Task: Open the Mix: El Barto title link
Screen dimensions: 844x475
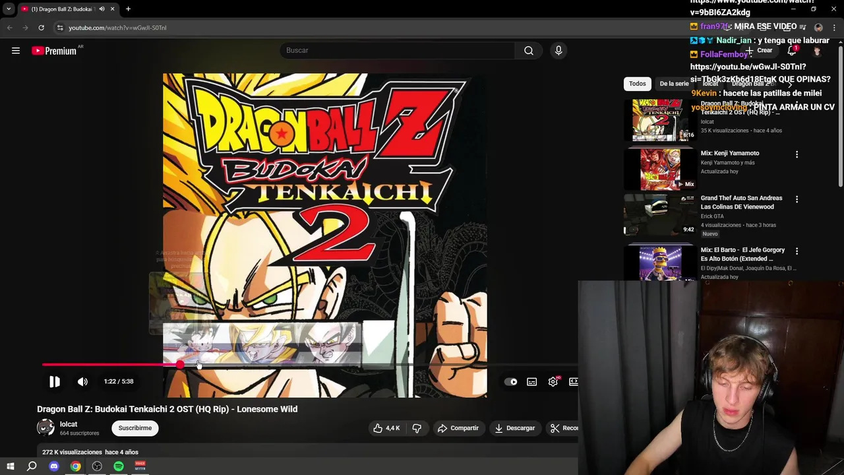Action: [742, 255]
